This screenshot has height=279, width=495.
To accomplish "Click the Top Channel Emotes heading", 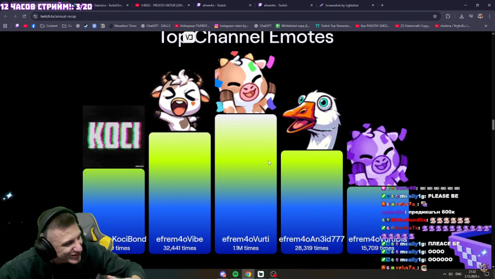I will [246, 37].
